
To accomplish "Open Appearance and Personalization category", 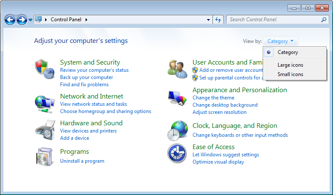I will [x=240, y=90].
